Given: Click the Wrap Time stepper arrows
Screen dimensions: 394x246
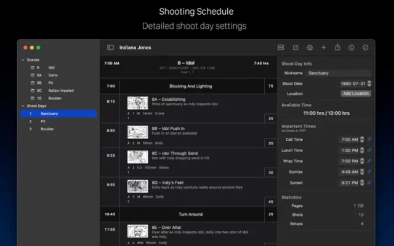Looking at the screenshot, I should 362,161.
